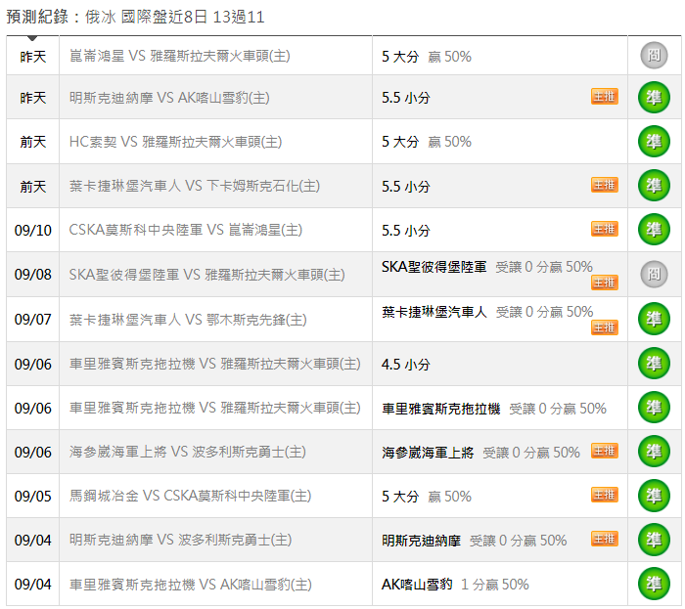The width and height of the screenshot is (685, 609).
Task: Click gray status icon for 崑崙鴻星 VS 雅羅斯拉夫爾火車頭 row
Action: point(654,56)
